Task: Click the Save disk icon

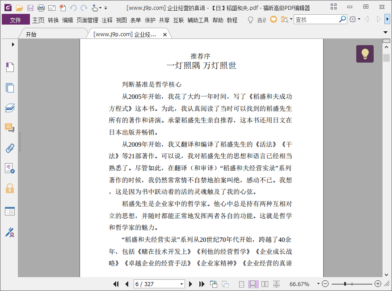Action: [x=30, y=8]
